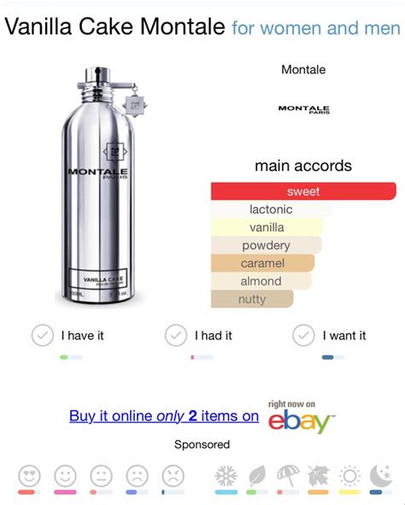The width and height of the screenshot is (405, 505).
Task: Choose the neutral face rating icon
Action: point(101,475)
